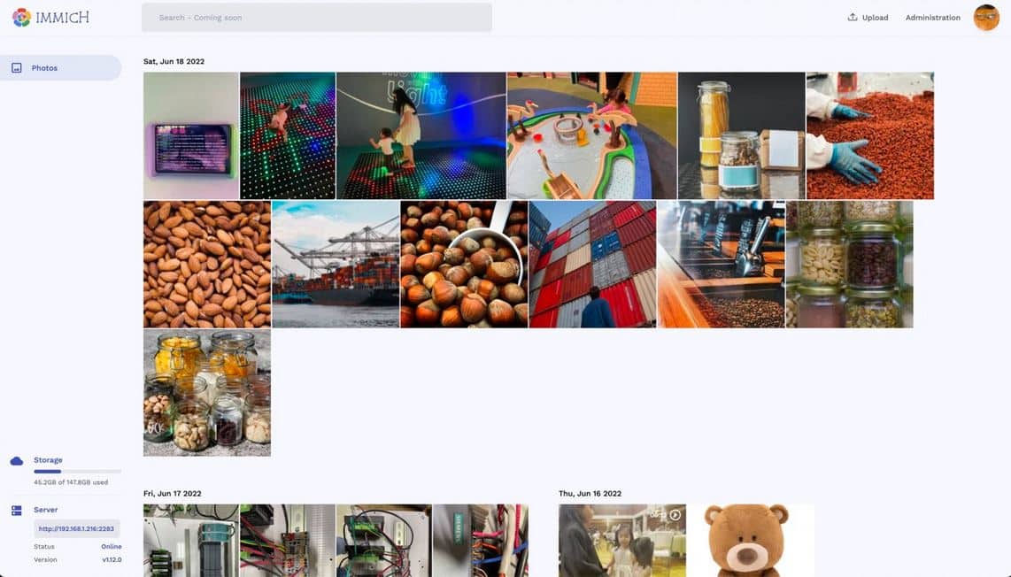Click the Immich flower logo
This screenshot has height=577, width=1011.
21,18
